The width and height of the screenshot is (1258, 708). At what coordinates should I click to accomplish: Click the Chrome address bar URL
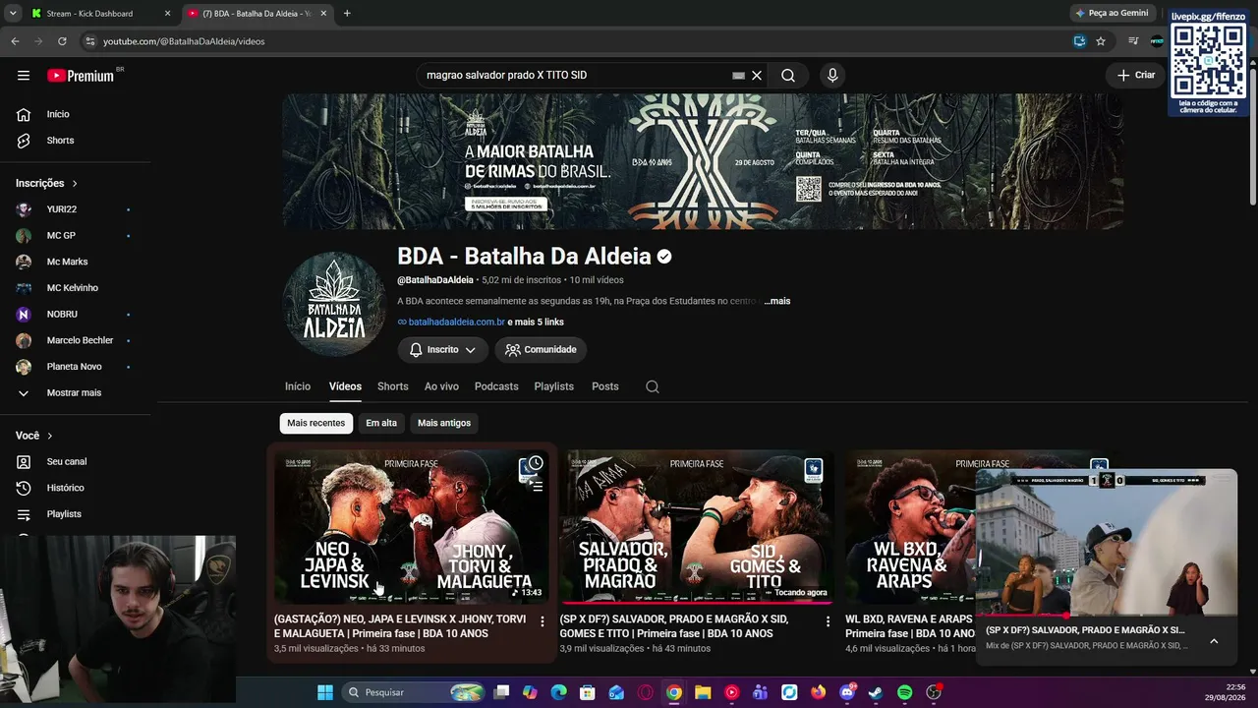point(184,41)
